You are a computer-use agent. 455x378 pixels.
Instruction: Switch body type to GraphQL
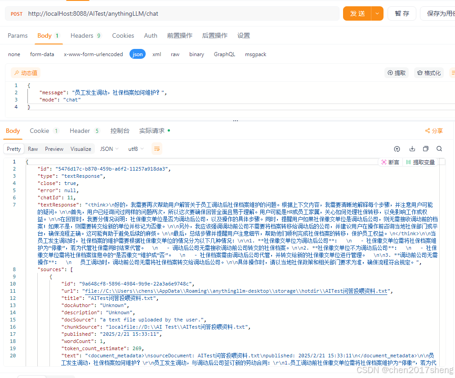coord(224,54)
